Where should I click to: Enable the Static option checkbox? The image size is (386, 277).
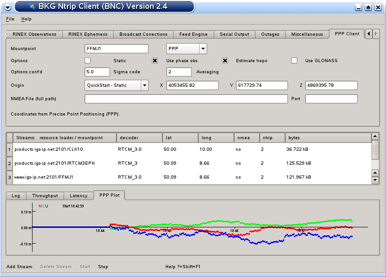click(x=88, y=60)
